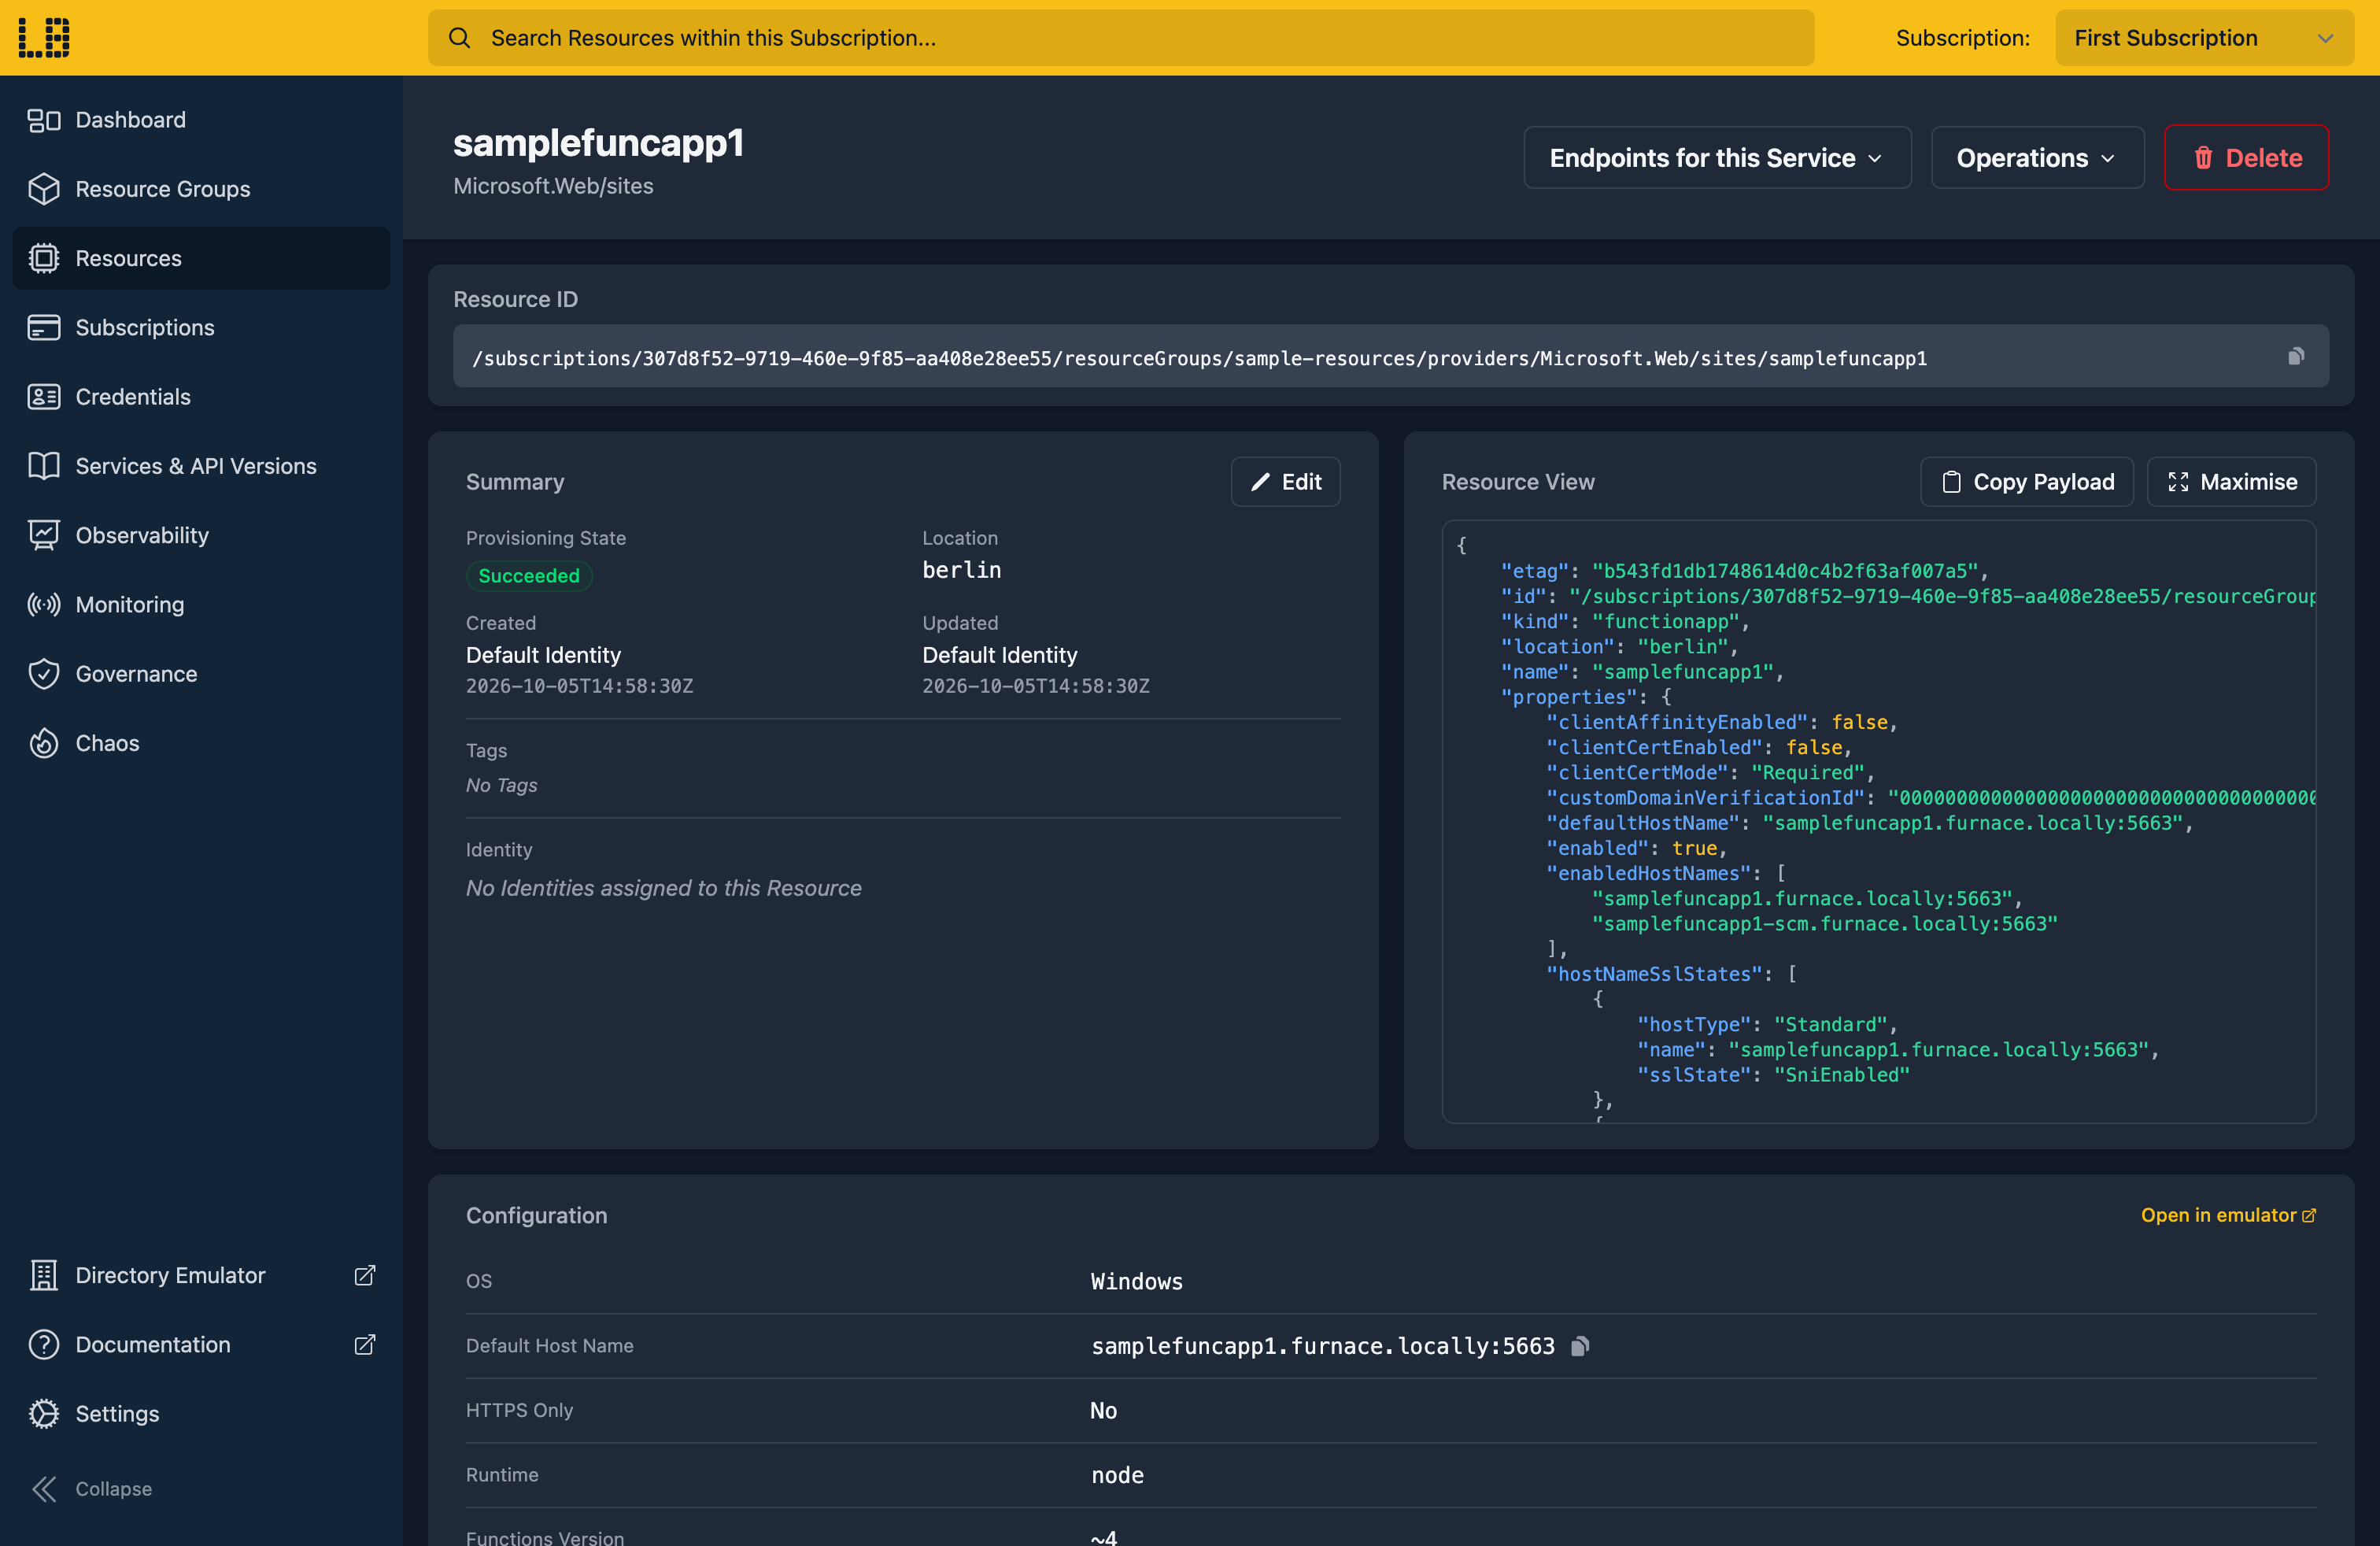
Task: Click the Resource ID path field
Action: click(x=1390, y=356)
